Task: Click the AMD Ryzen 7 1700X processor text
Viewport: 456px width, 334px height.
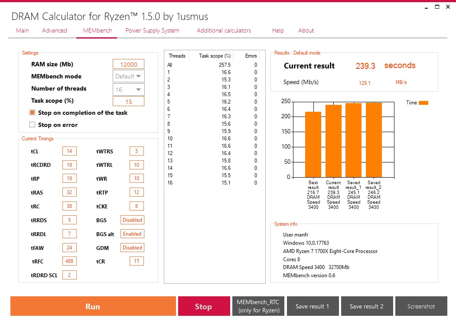Action: coord(330,251)
